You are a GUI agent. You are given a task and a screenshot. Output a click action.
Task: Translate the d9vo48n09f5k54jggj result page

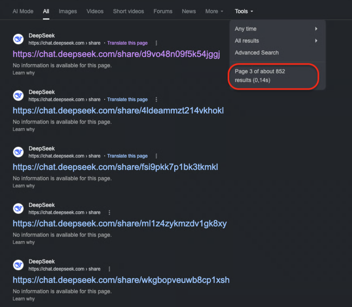[127, 43]
